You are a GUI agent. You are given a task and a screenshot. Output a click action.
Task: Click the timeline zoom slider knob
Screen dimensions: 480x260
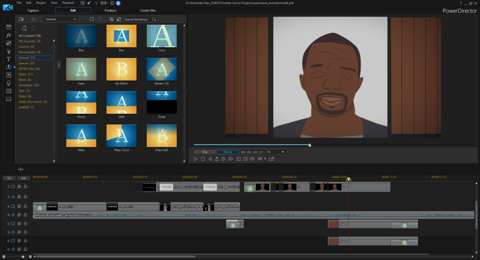tap(23, 257)
